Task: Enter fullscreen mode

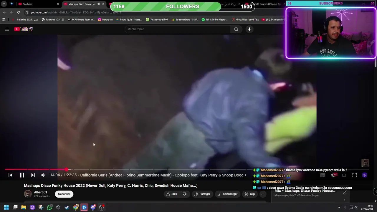Action: click(x=355, y=175)
